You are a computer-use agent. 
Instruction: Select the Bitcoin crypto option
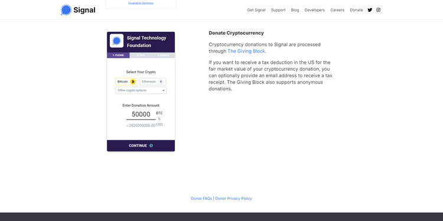click(x=126, y=81)
